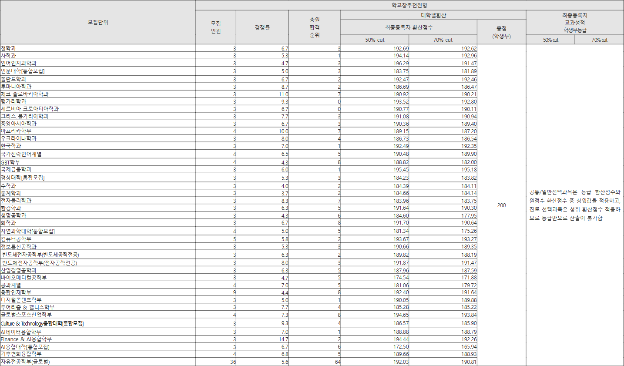This screenshot has width=624, height=366.
Task: Click the 14.7 competition rate cell
Action: pyautogui.click(x=283, y=339)
